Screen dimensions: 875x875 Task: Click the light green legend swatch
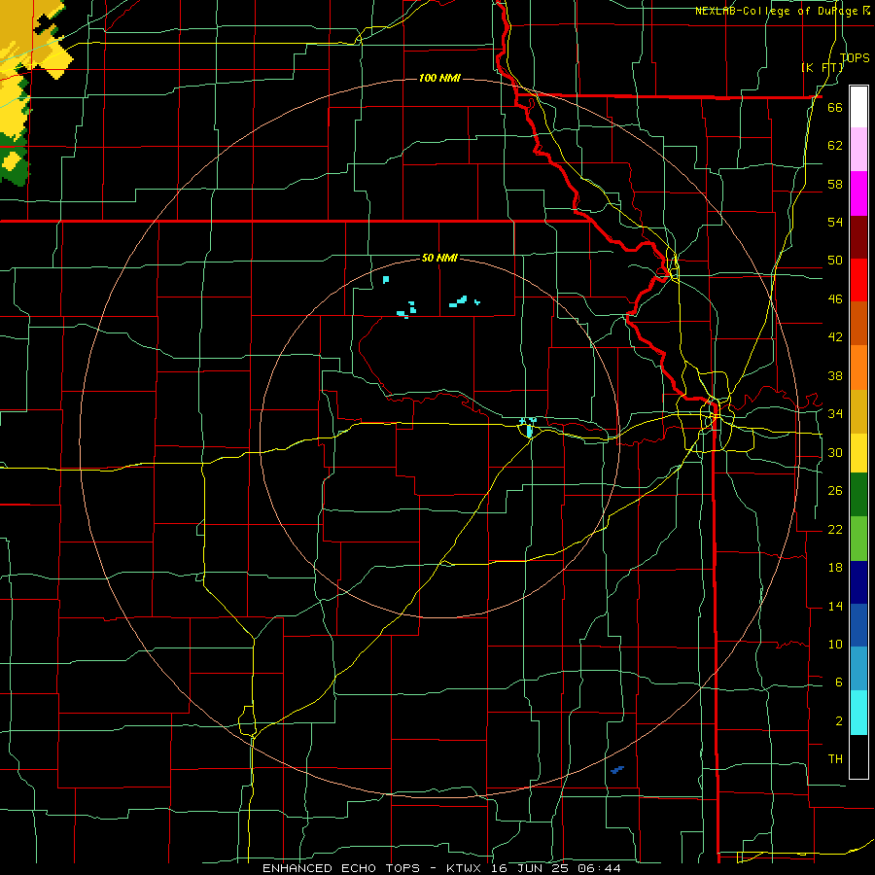point(858,539)
